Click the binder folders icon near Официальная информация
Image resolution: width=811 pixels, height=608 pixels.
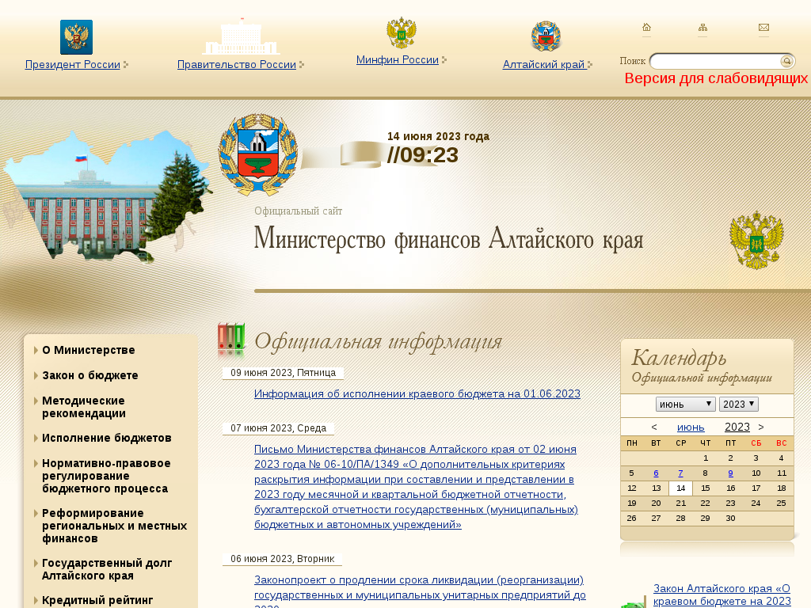point(231,340)
